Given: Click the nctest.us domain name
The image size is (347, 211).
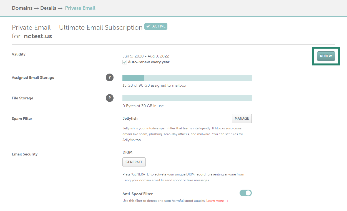Looking at the screenshot, I should [x=38, y=36].
